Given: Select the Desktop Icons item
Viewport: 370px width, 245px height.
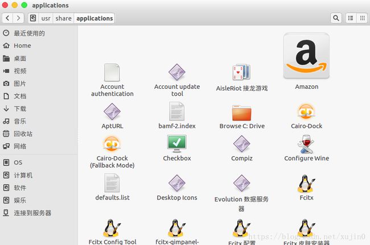Looking at the screenshot, I should [177, 183].
